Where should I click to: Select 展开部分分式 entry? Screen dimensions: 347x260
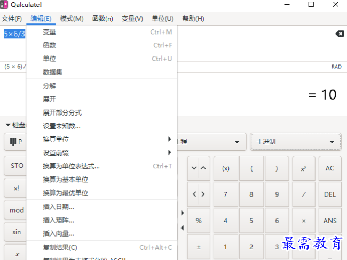[102, 112]
